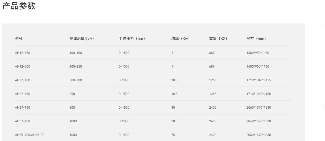Viewport: 325px width, 141px height.
Task: Select the AH37-100 model cell
Action: click(x=22, y=121)
